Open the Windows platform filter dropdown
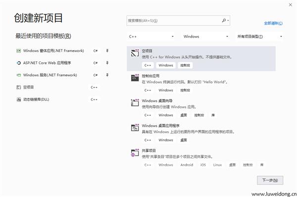This screenshot has width=297, height=197. point(205,37)
